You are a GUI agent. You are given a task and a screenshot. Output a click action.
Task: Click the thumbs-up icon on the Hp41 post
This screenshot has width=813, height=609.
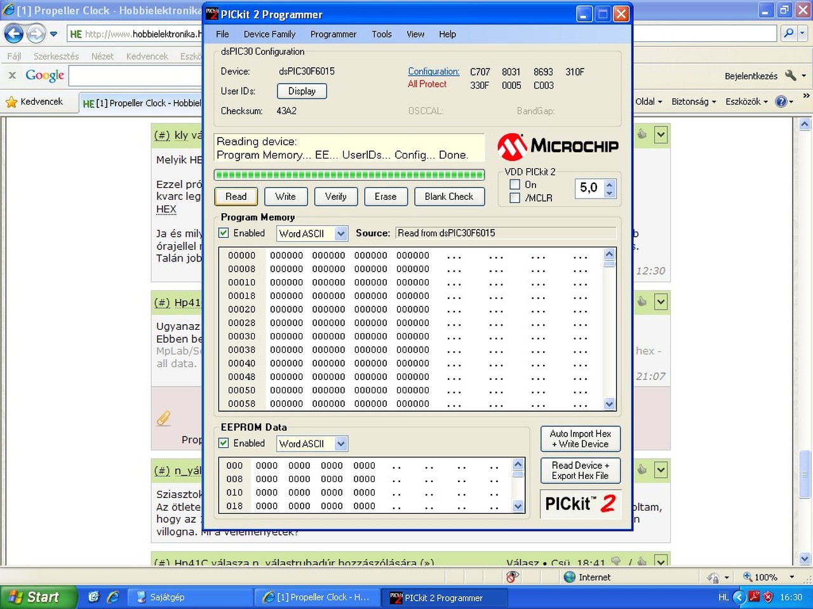coord(642,302)
